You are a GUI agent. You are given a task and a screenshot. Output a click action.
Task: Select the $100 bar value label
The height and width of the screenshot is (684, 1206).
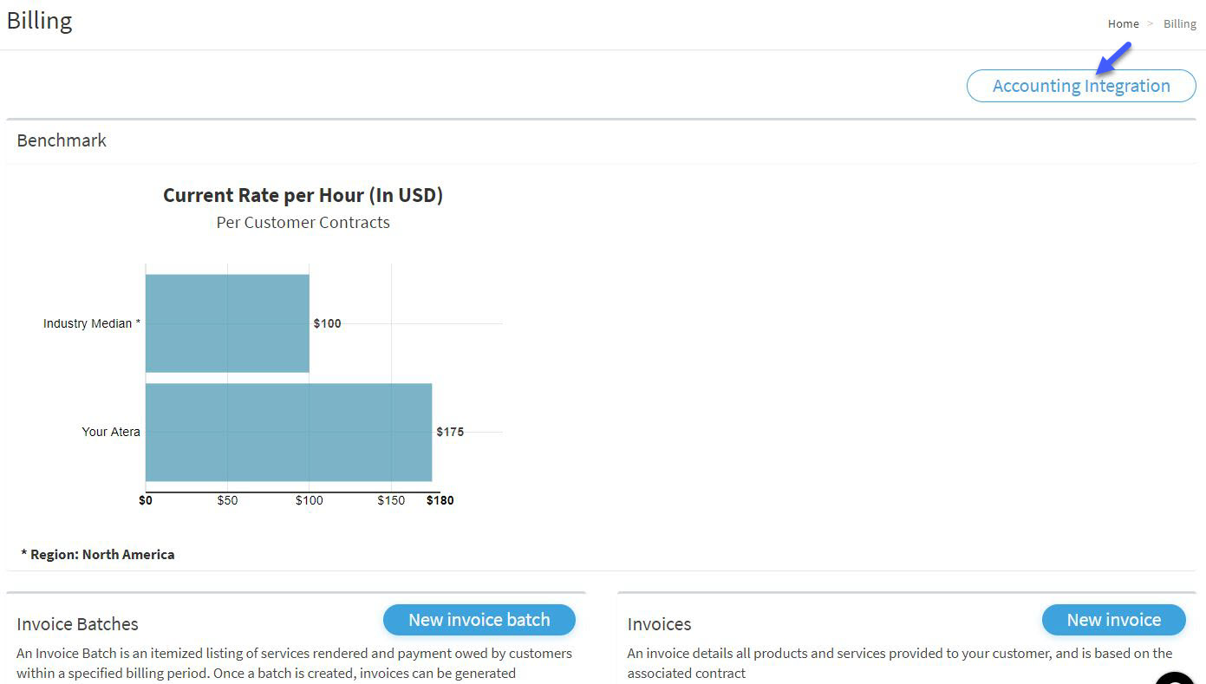tap(328, 323)
